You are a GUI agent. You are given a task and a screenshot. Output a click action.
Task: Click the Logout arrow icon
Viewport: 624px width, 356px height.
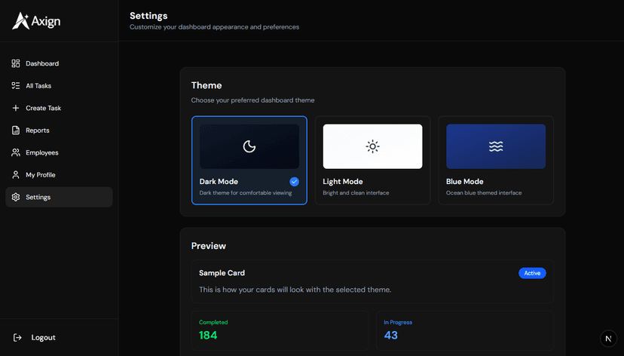[17, 337]
